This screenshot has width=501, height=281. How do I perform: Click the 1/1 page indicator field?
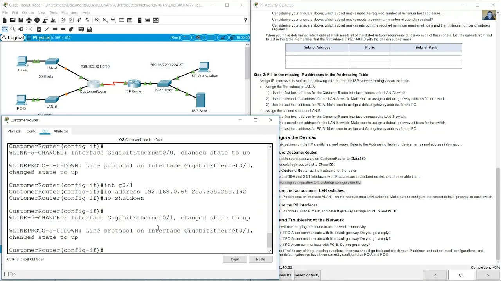point(461,275)
